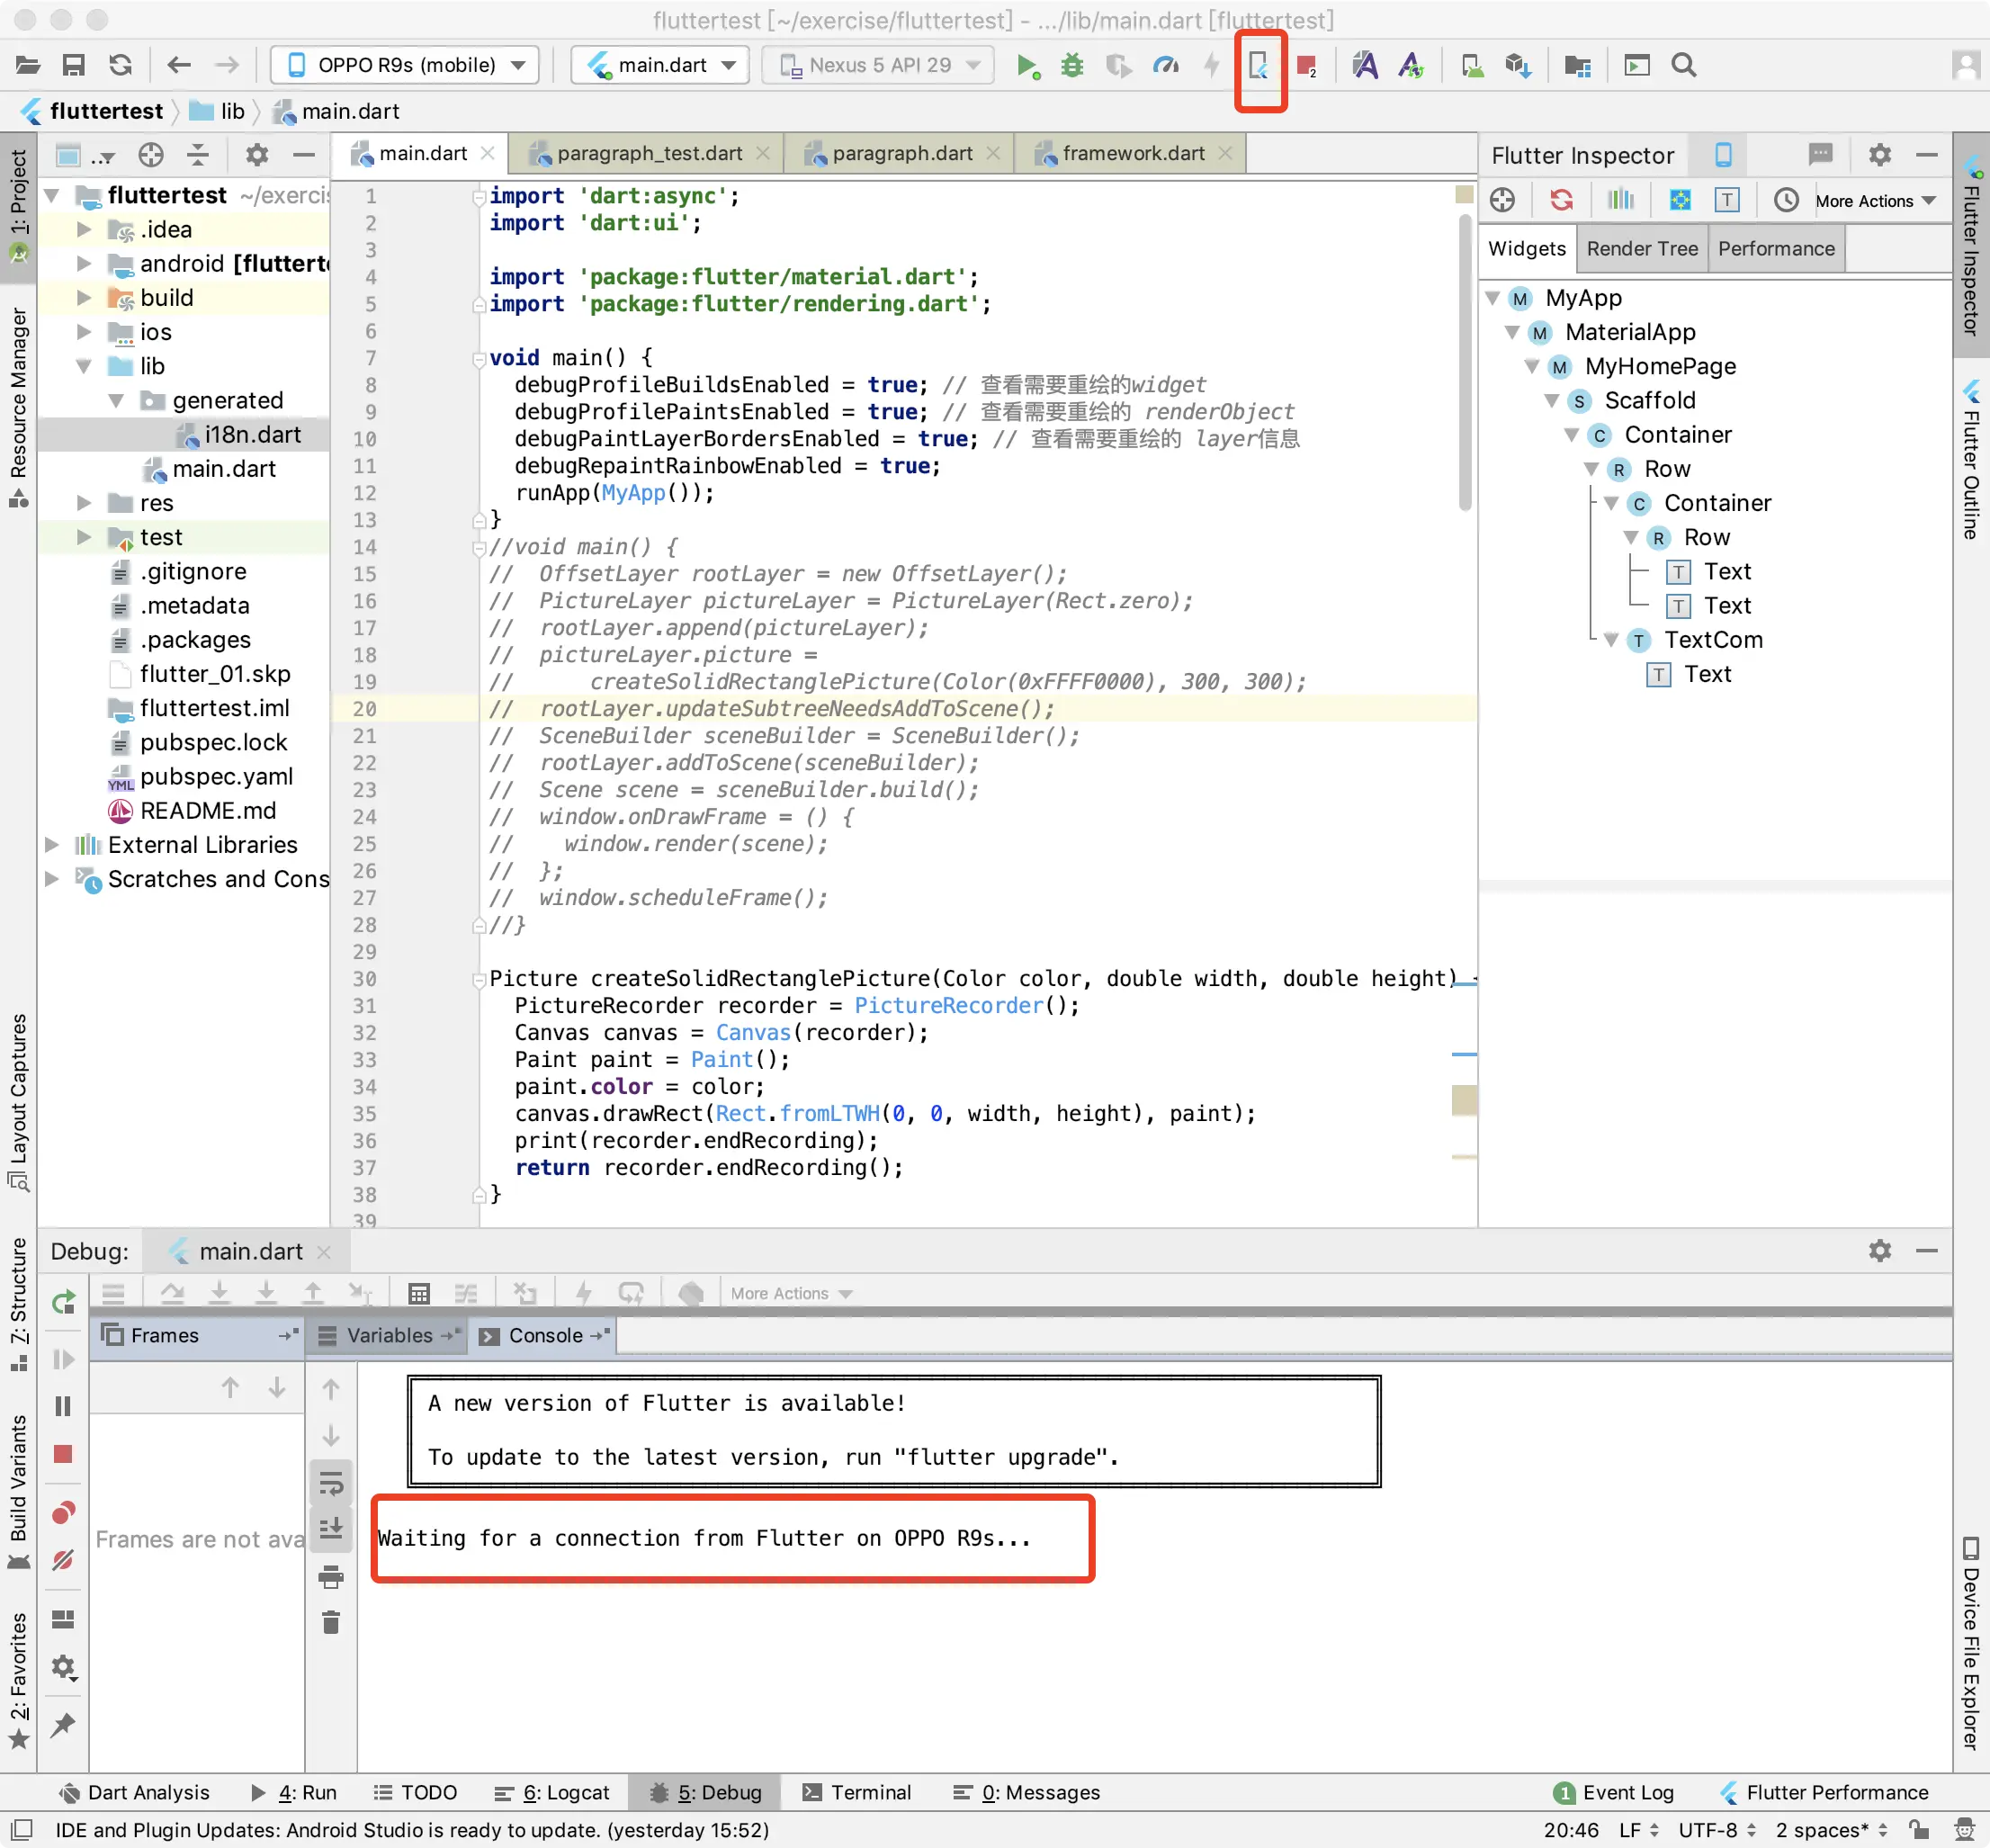Select MyHomePage in the widget tree
This screenshot has height=1848, width=1990.
pos(1660,366)
